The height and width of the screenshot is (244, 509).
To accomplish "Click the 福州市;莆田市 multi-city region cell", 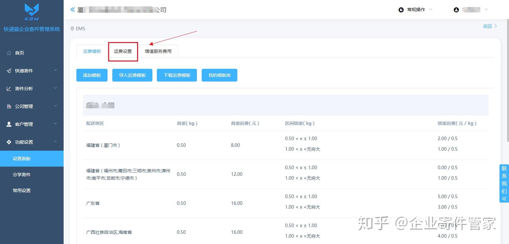I will click(x=128, y=174).
